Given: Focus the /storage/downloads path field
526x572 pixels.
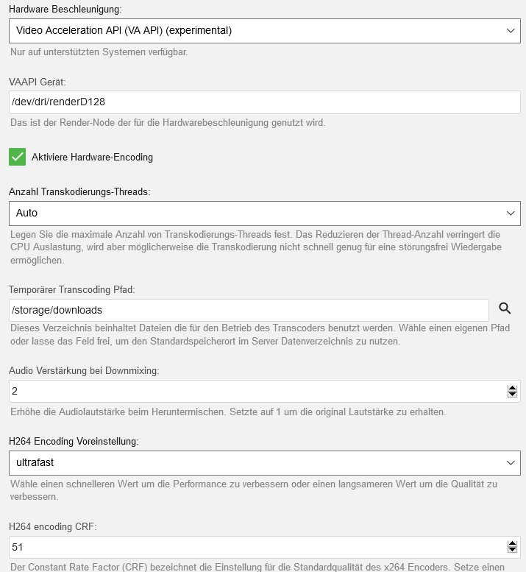Looking at the screenshot, I should [249, 311].
